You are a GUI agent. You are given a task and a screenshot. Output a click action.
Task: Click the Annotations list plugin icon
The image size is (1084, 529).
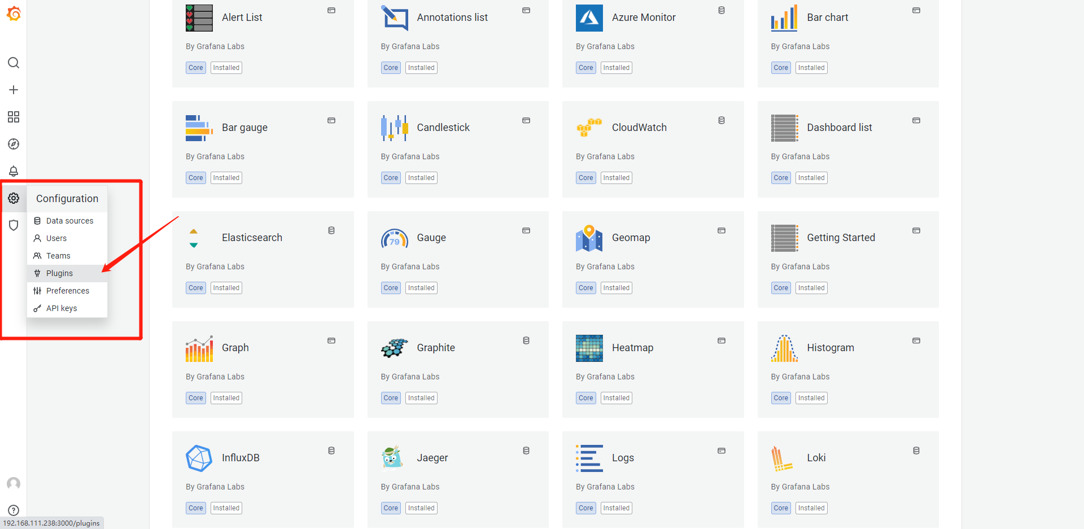click(x=395, y=18)
